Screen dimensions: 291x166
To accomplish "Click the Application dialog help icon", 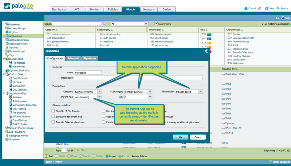I will [x=207, y=51].
